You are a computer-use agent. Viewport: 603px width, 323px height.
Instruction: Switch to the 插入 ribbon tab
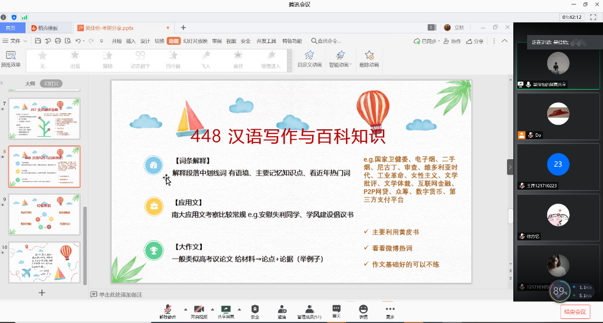click(130, 41)
